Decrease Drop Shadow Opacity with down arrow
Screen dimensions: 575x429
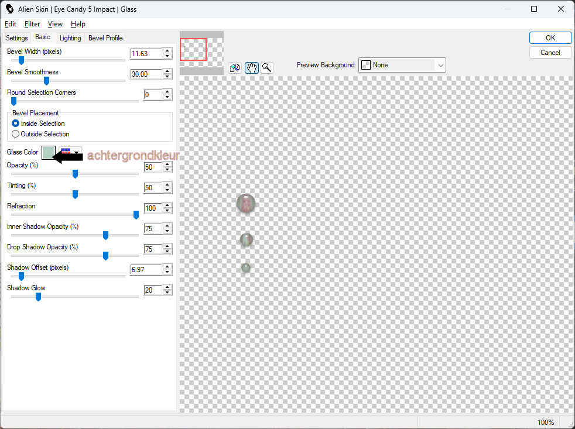click(167, 252)
